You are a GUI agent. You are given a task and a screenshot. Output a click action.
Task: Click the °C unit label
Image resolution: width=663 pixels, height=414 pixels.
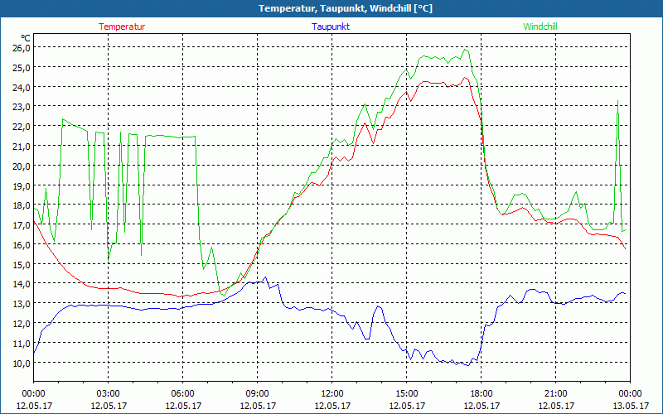tap(26, 38)
